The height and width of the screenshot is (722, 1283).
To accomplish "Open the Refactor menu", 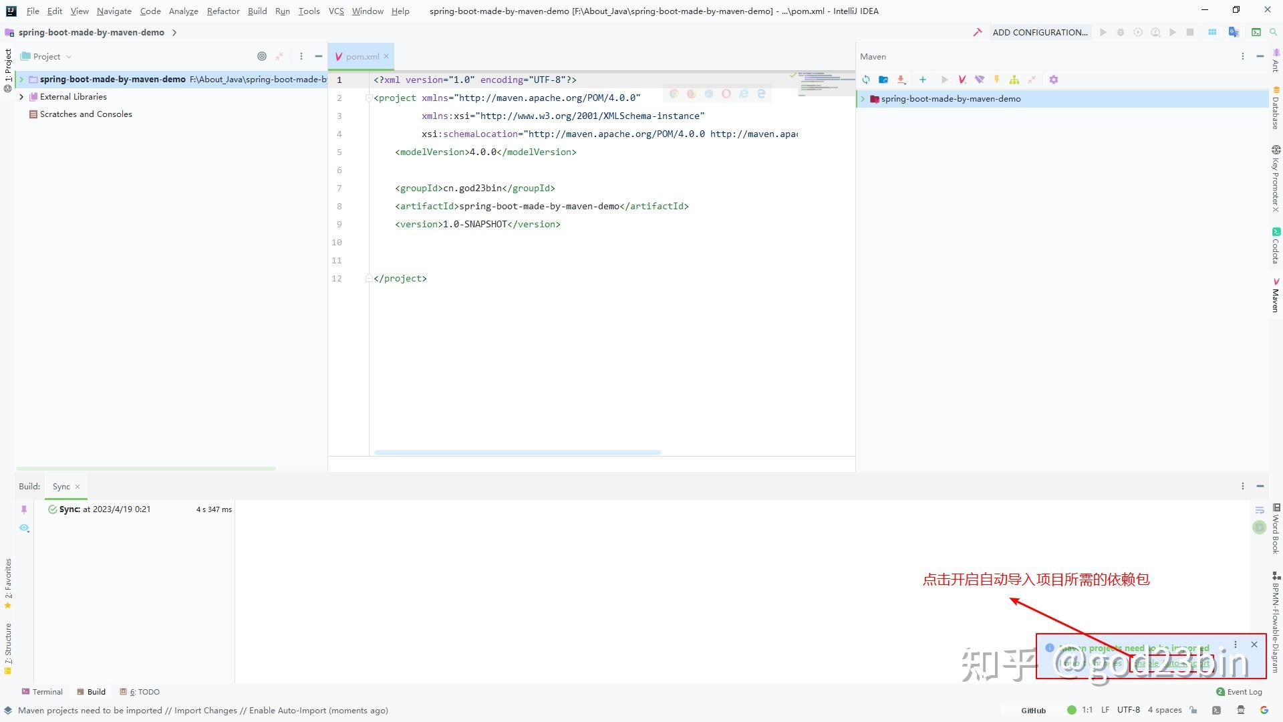I will point(223,11).
